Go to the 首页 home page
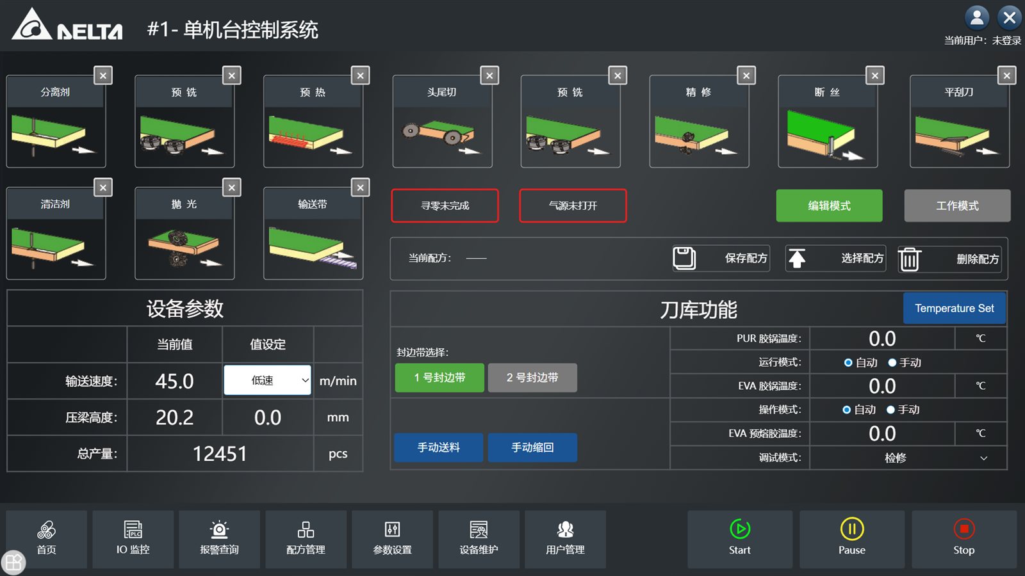The height and width of the screenshot is (576, 1025). point(46,539)
